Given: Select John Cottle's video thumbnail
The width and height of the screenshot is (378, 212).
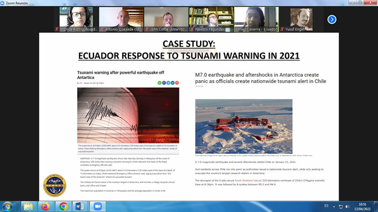Looking at the screenshot, I should pos(166,19).
